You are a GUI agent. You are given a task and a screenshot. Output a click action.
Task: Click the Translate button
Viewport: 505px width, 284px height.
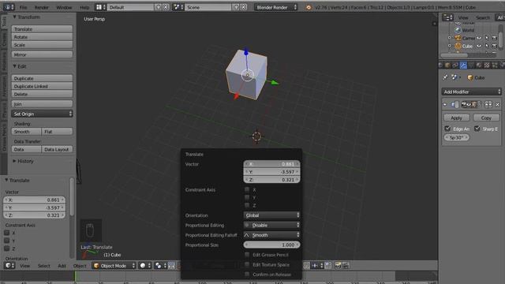(x=42, y=29)
